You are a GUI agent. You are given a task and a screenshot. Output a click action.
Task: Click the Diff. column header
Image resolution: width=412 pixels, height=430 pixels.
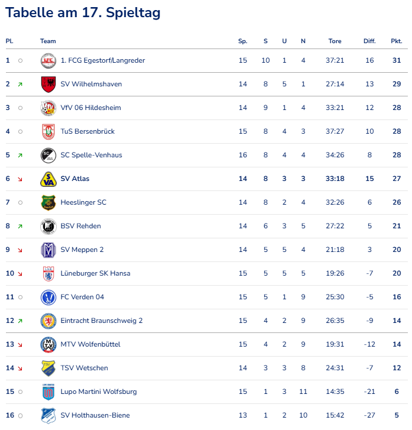click(369, 41)
